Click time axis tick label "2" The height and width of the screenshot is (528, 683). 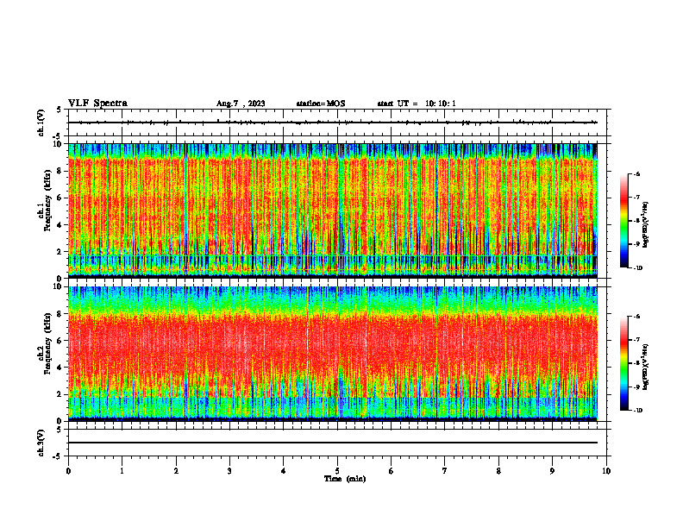pyautogui.click(x=176, y=471)
